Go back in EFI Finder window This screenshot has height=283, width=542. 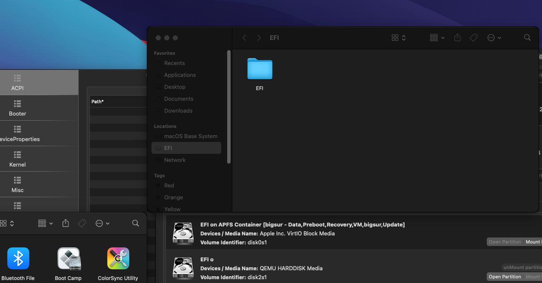tap(244, 38)
